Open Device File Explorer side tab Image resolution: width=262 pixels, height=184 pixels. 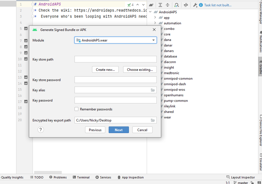point(260,131)
